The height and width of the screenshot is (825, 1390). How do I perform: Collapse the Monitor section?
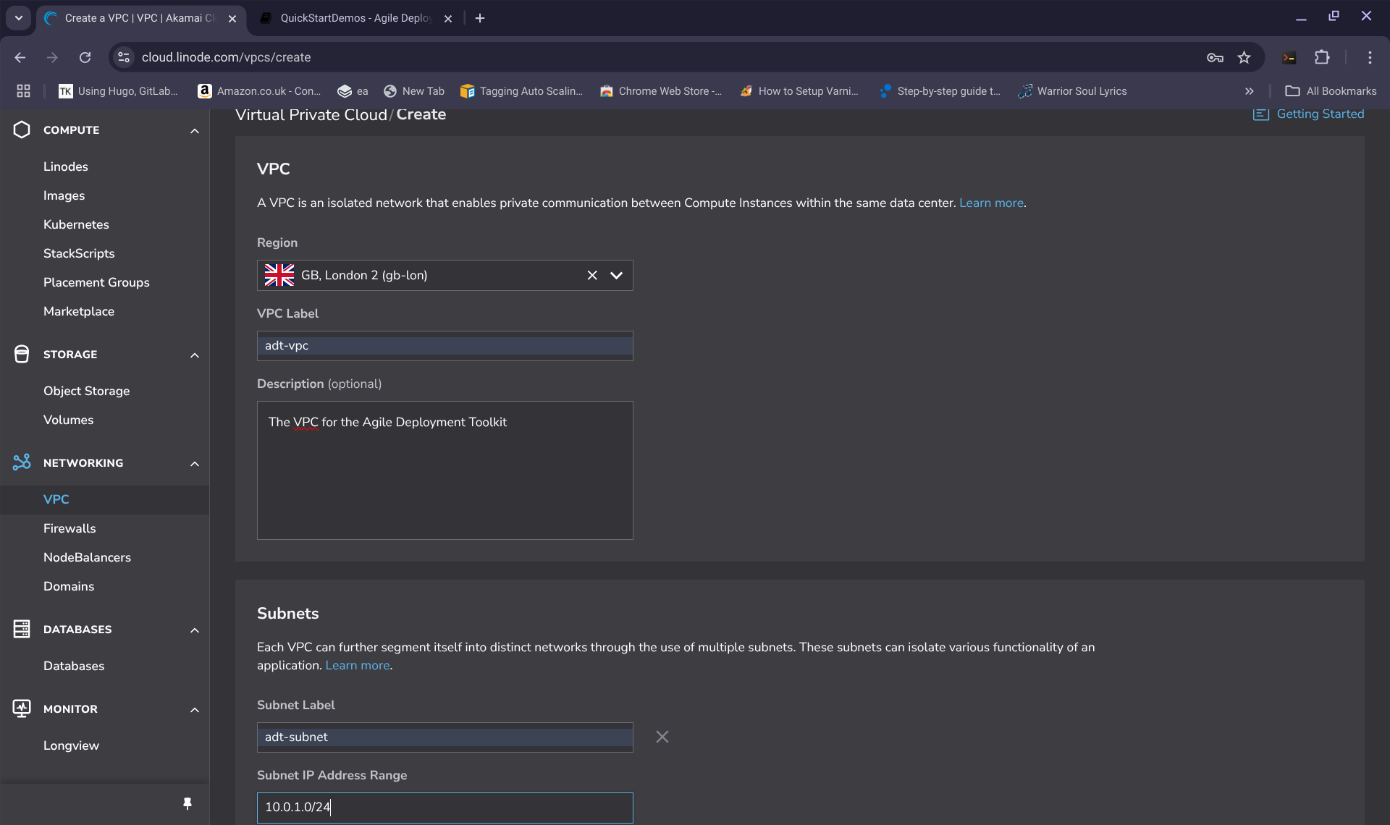click(195, 709)
